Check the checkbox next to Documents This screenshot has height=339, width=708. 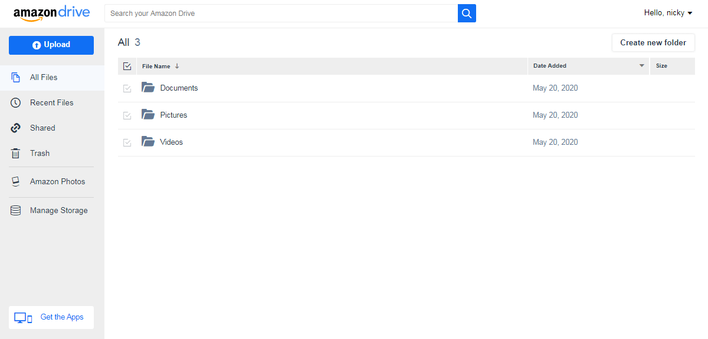127,88
